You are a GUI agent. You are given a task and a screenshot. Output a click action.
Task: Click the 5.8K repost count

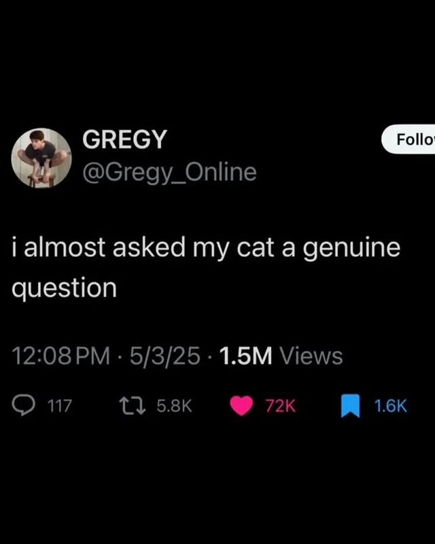pyautogui.click(x=174, y=405)
